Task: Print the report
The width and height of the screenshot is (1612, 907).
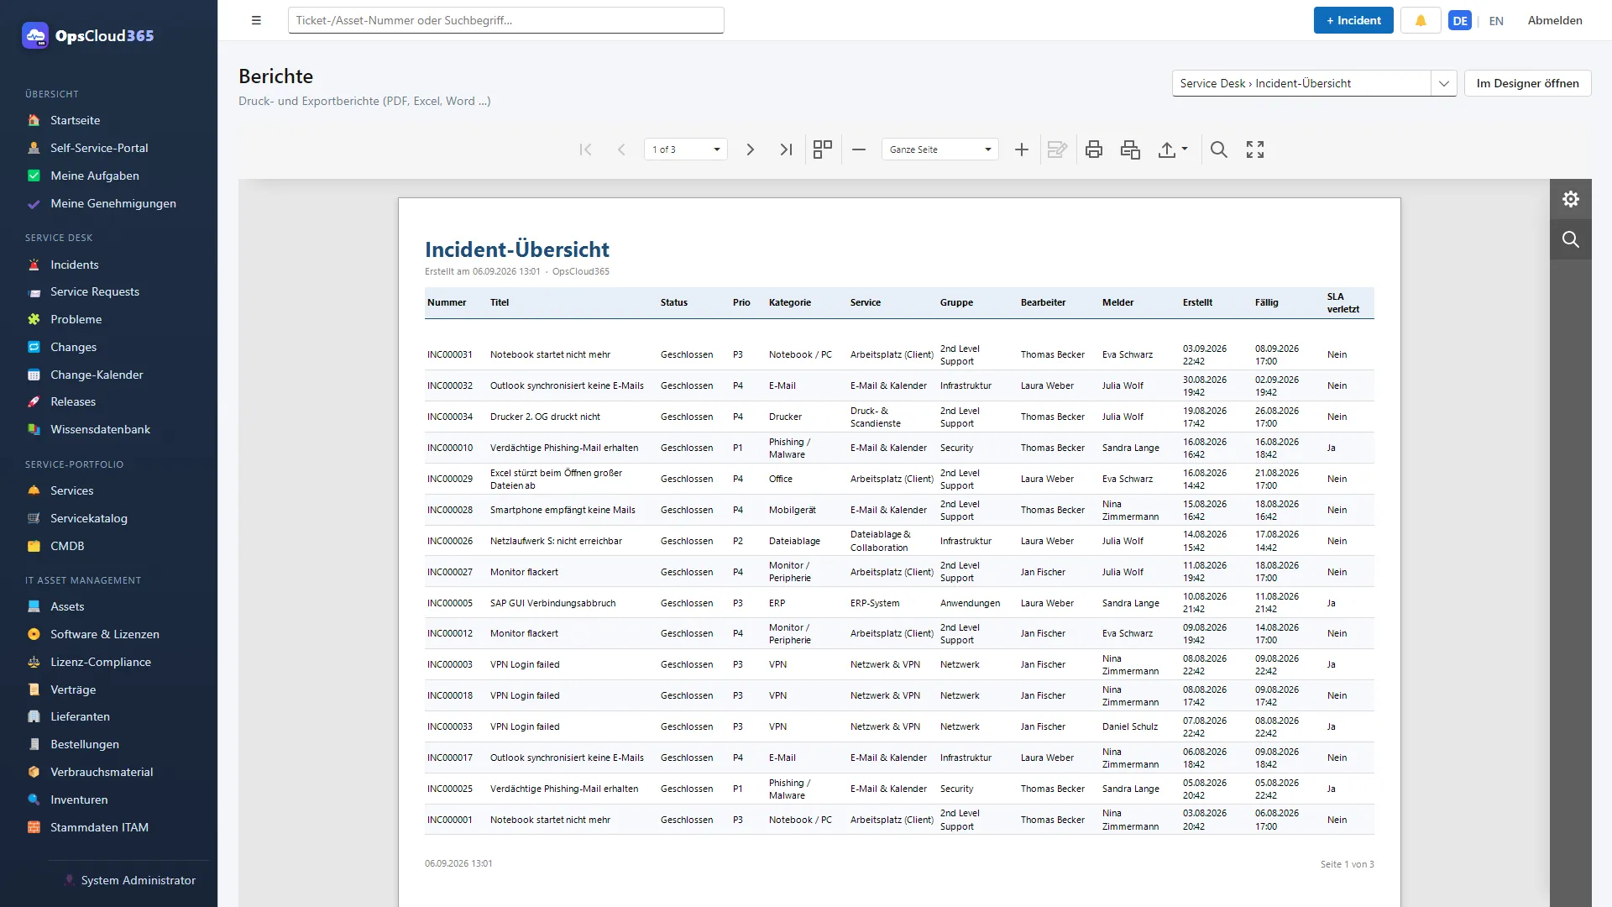Action: click(x=1094, y=149)
